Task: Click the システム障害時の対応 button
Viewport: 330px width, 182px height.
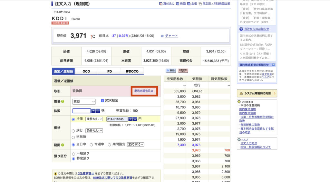Action: [257, 93]
